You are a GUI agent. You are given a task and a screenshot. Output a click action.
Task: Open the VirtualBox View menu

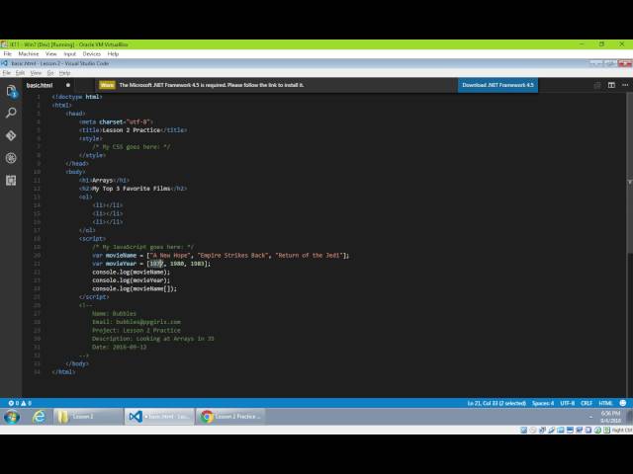(x=50, y=53)
